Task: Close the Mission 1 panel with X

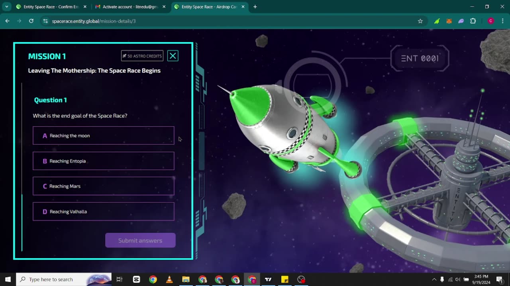Action: [173, 56]
